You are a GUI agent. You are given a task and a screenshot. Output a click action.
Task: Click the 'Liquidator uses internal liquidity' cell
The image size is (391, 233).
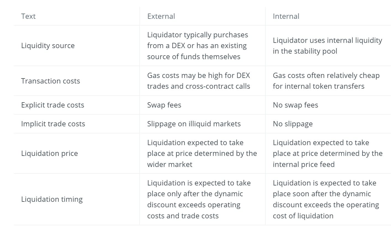(327, 46)
